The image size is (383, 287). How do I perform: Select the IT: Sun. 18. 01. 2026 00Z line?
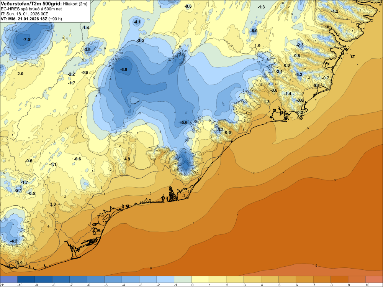coord(25,14)
